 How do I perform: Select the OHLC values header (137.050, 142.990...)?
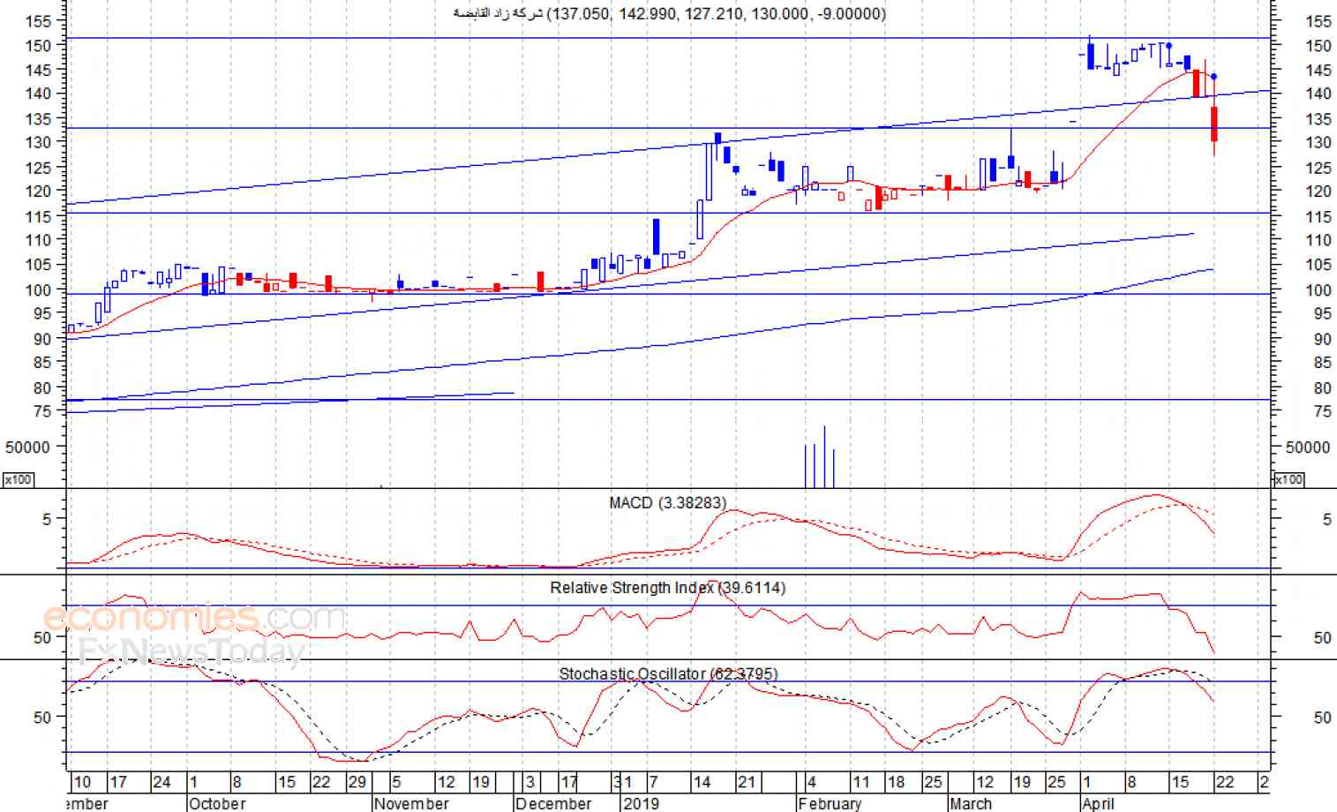[717, 13]
